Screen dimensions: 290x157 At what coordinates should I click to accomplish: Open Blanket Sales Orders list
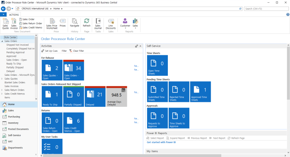pos(15,82)
